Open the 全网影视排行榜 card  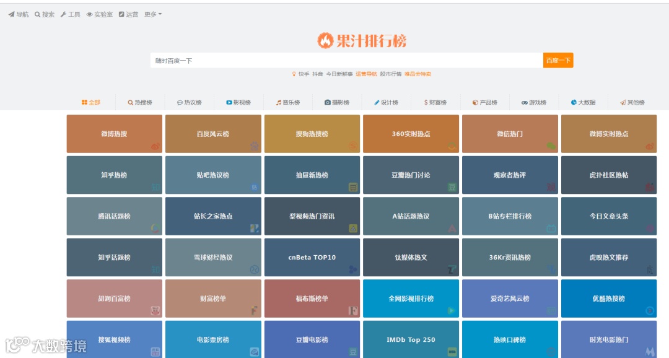point(411,299)
